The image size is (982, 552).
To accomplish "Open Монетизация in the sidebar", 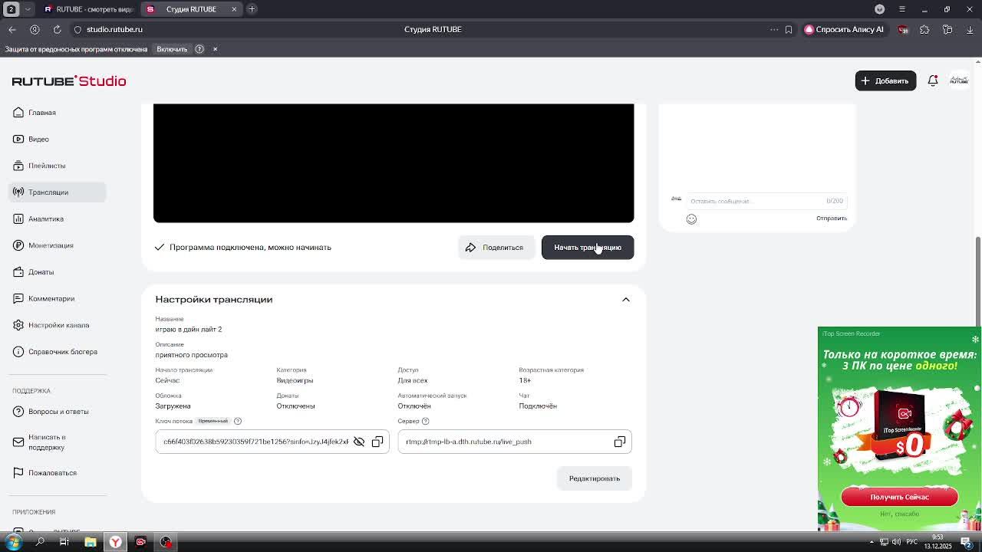I will (x=57, y=245).
